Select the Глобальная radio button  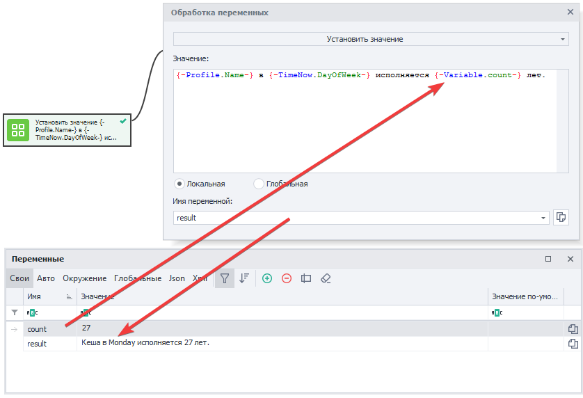[259, 184]
